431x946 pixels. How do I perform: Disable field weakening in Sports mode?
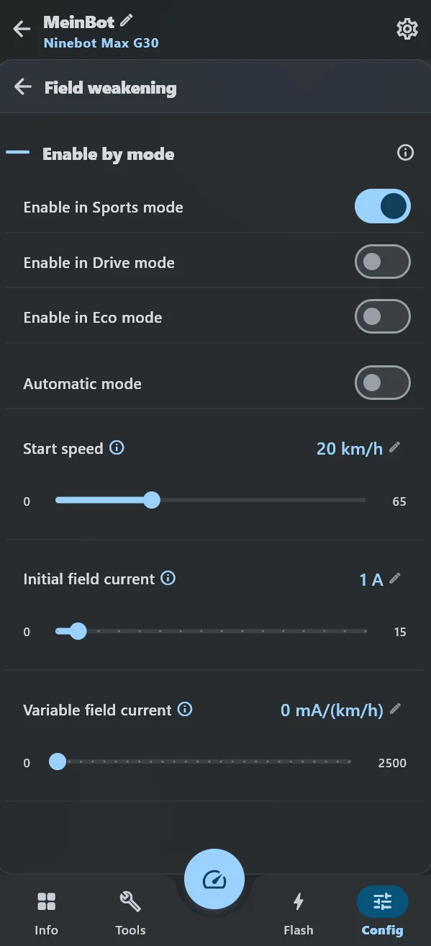pyautogui.click(x=383, y=207)
